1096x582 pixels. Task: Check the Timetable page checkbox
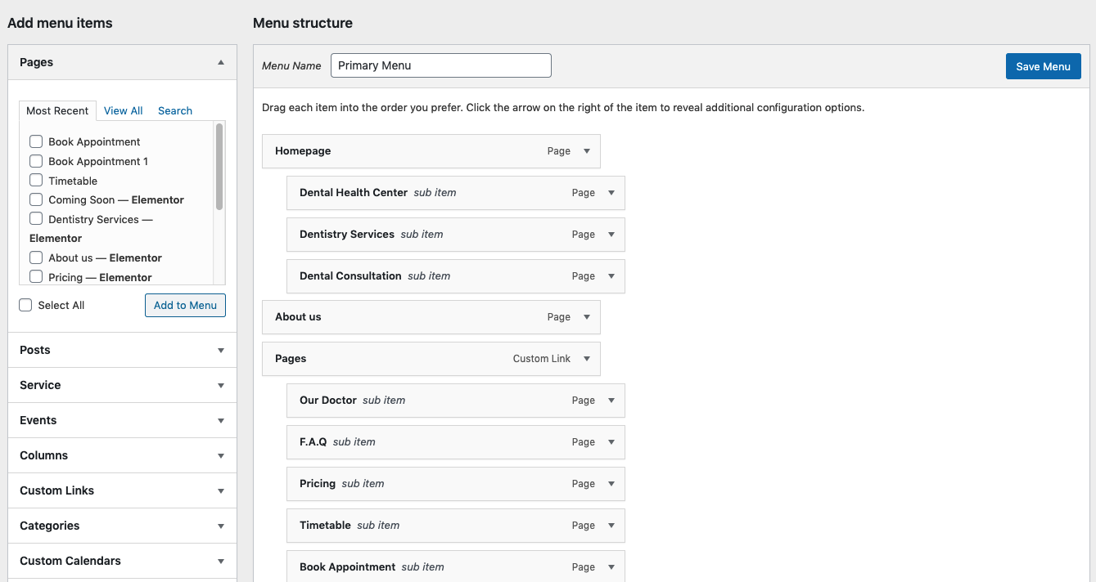(x=36, y=180)
